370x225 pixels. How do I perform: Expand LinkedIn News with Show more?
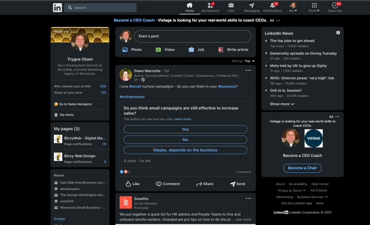pos(282,104)
